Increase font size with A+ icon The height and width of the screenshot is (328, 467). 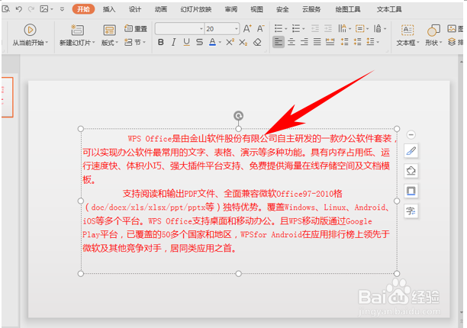pyautogui.click(x=247, y=28)
